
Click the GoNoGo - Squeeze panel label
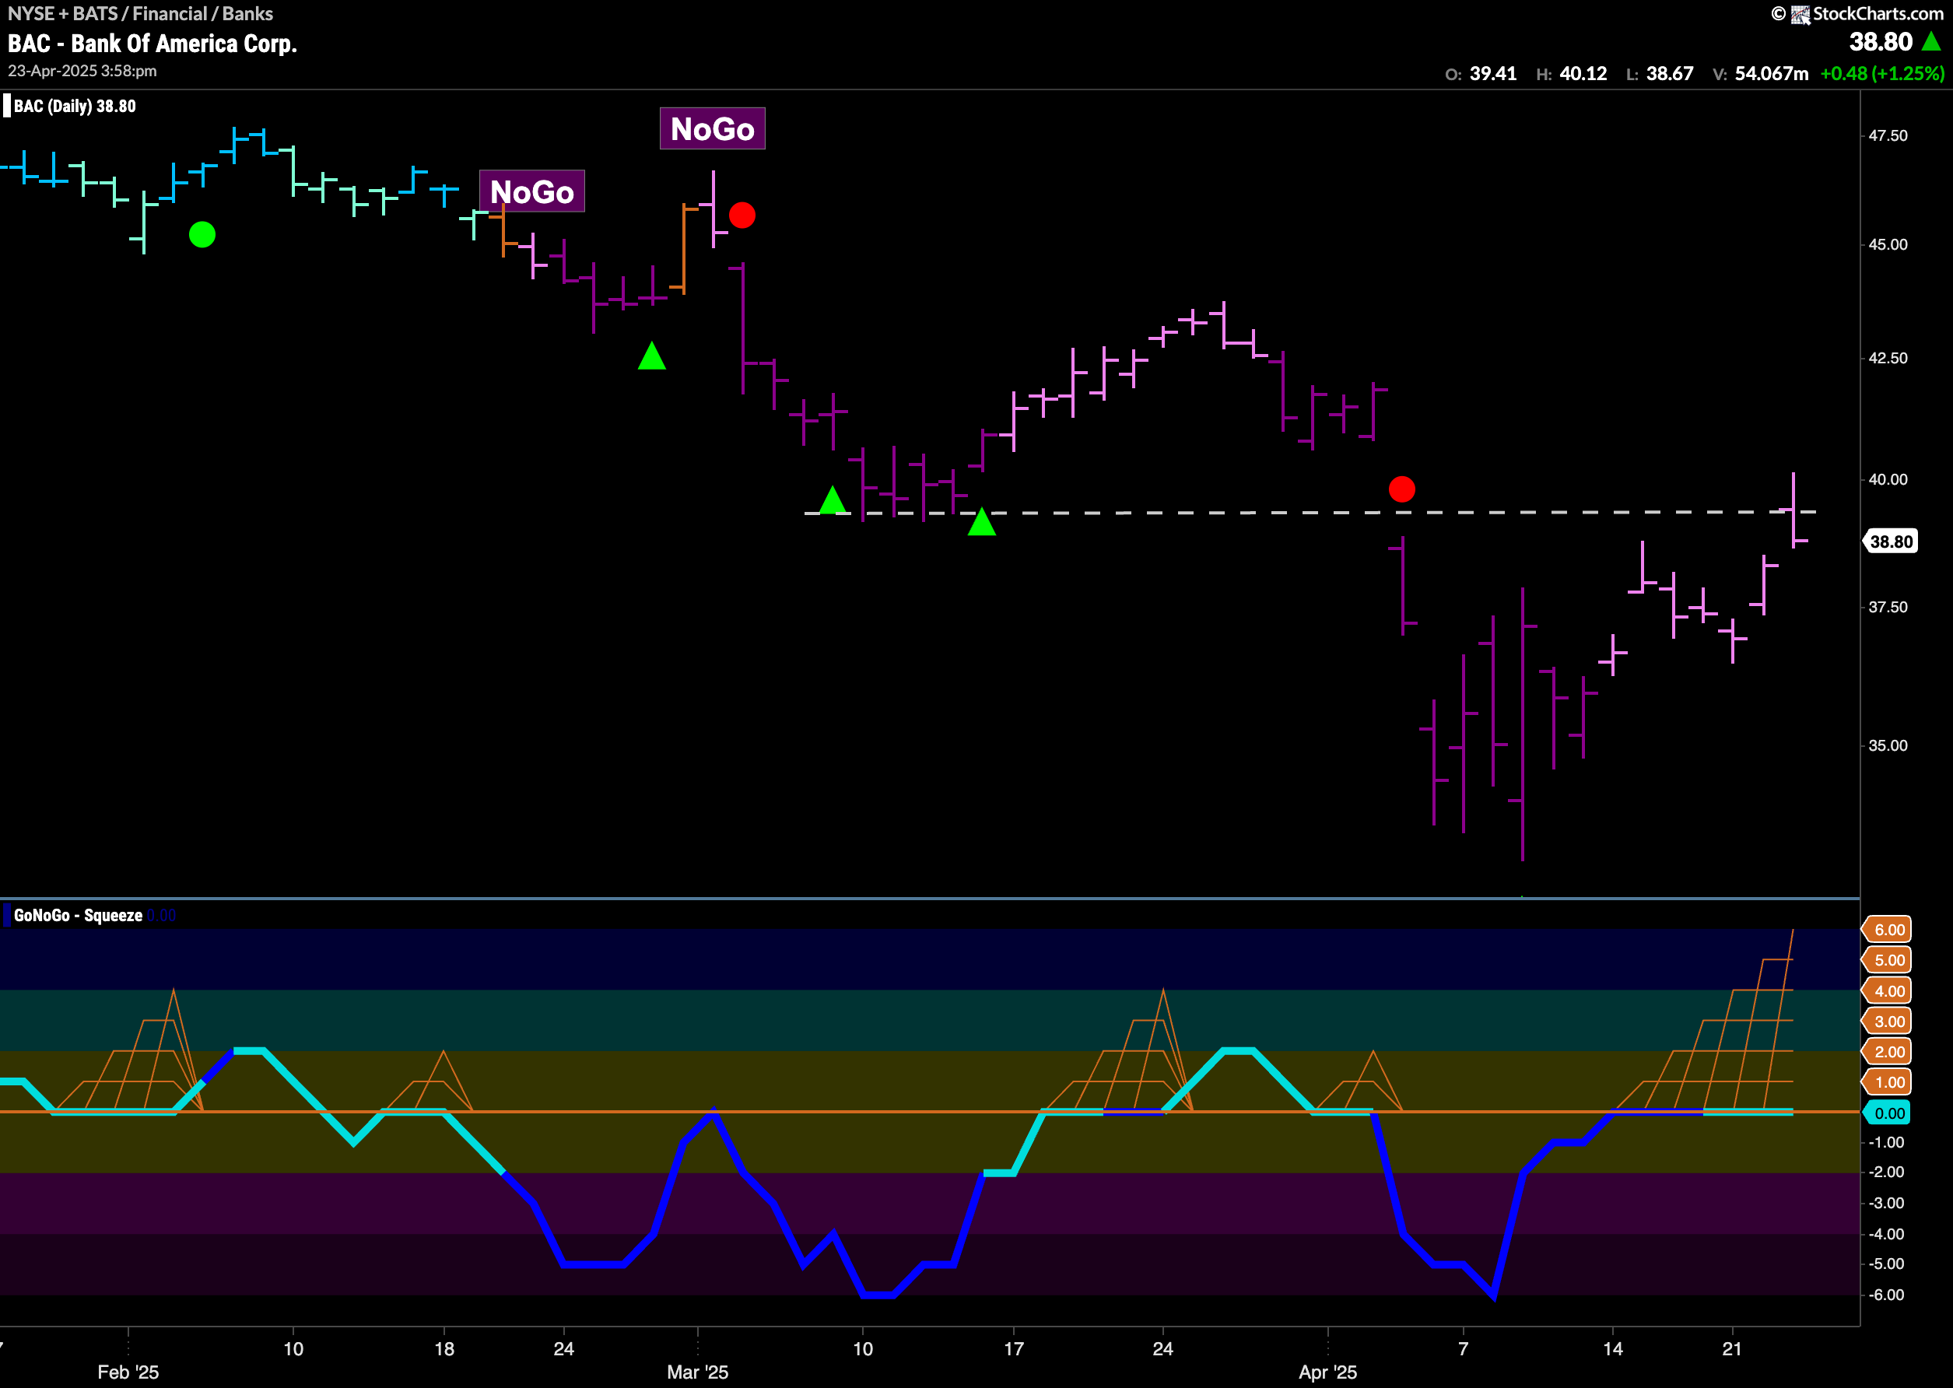pyautogui.click(x=78, y=916)
